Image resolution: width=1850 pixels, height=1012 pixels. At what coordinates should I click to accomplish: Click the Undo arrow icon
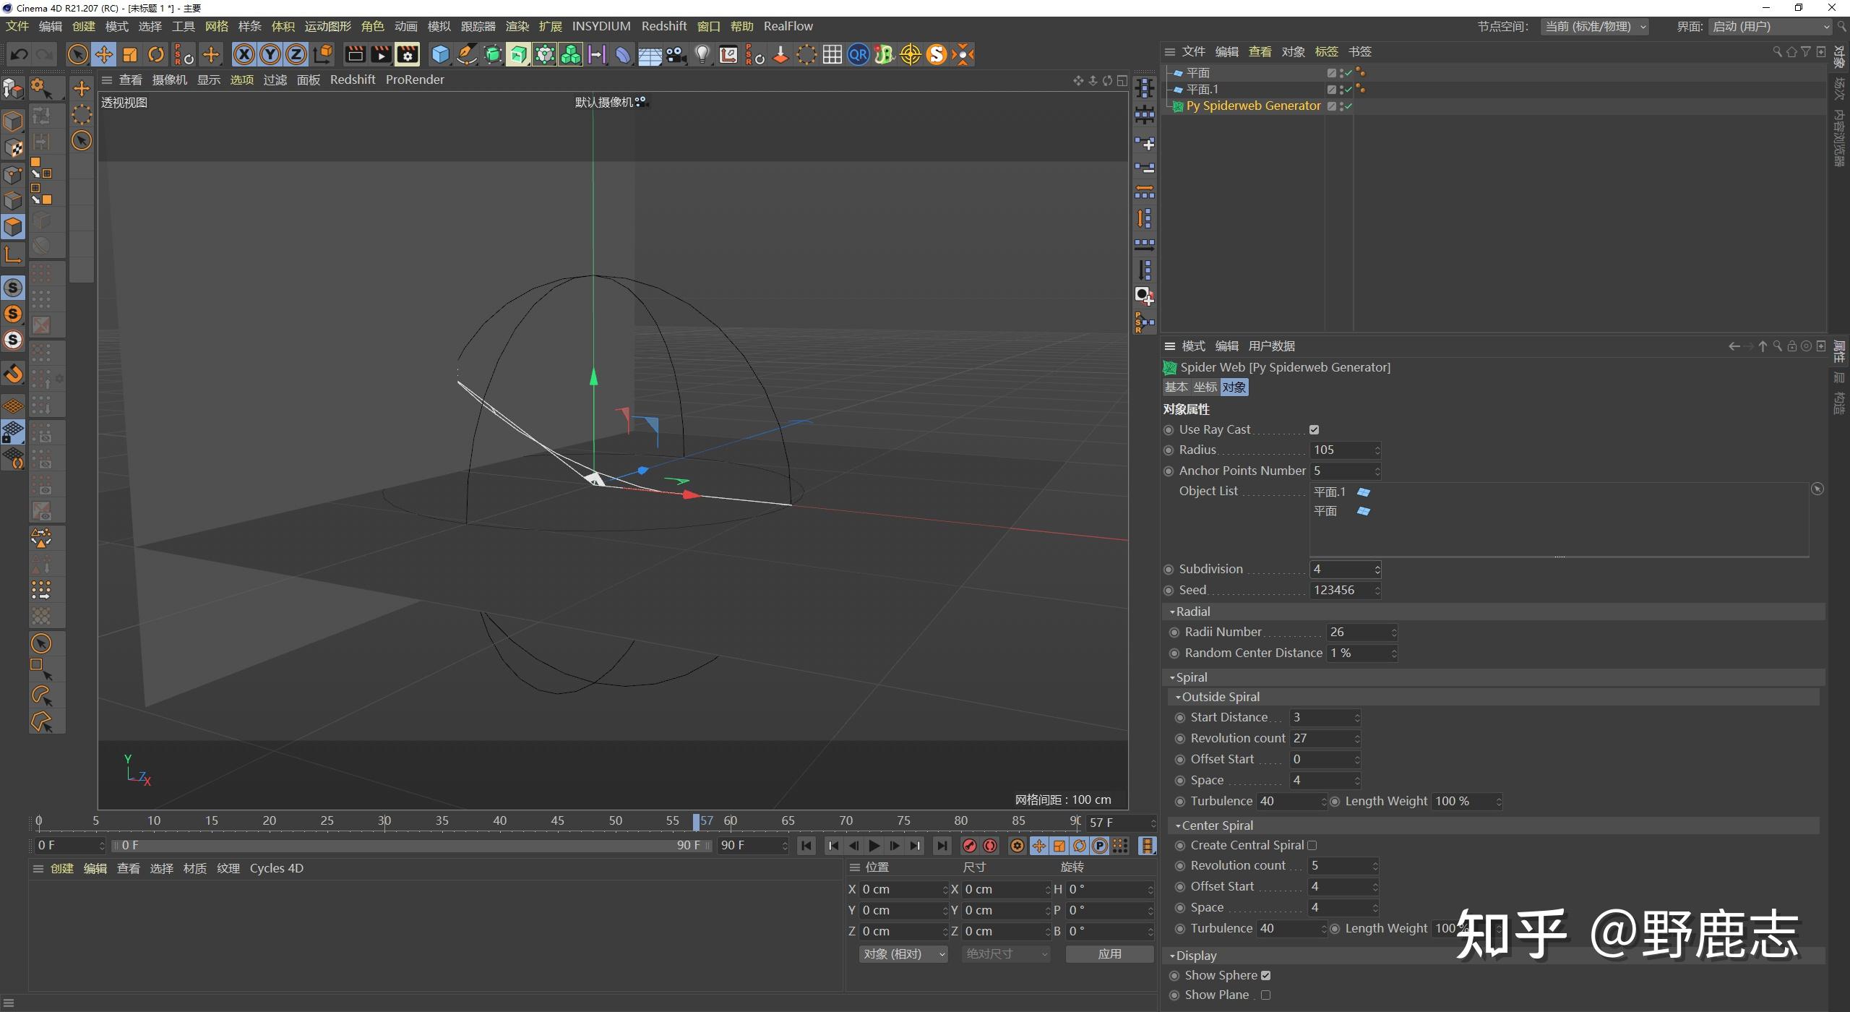coord(20,54)
